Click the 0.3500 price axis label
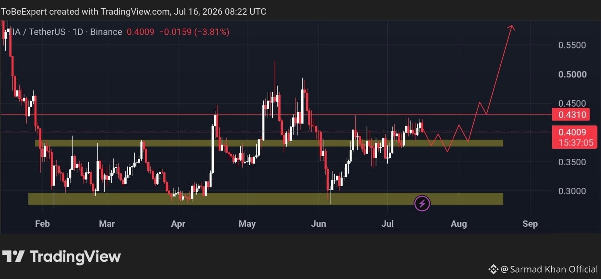This screenshot has width=601, height=279. (572, 162)
